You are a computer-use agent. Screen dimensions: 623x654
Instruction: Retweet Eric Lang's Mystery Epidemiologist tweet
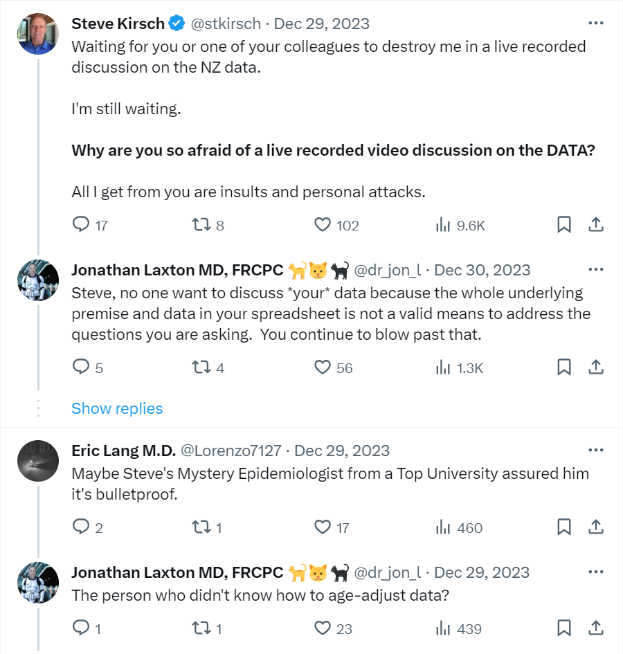pyautogui.click(x=200, y=528)
